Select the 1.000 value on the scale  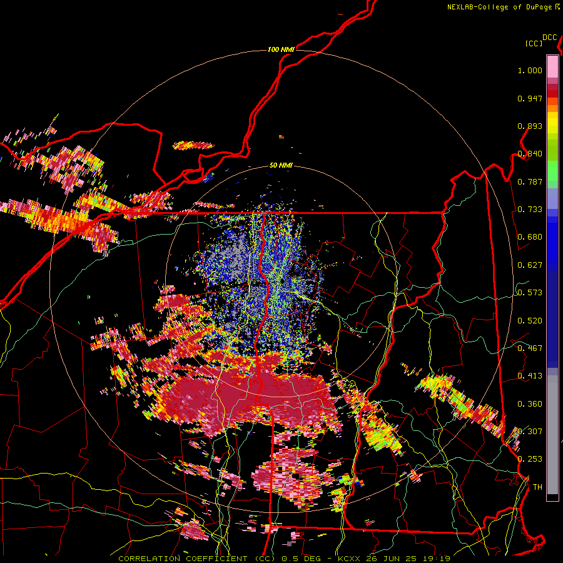[530, 70]
